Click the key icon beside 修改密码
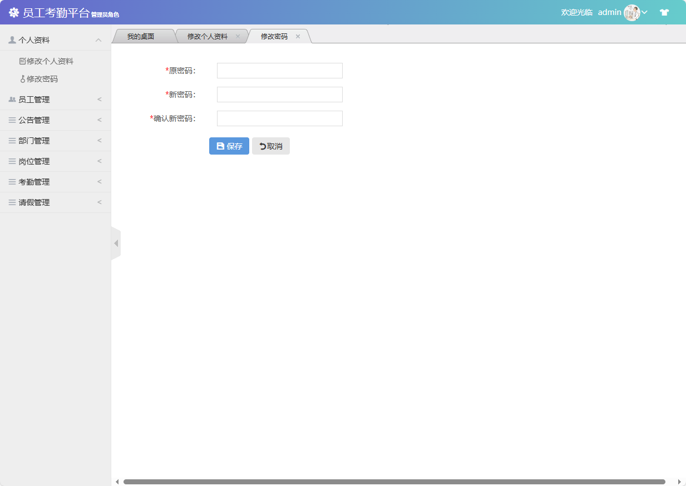Screen dimensions: 686x486 click(22, 78)
